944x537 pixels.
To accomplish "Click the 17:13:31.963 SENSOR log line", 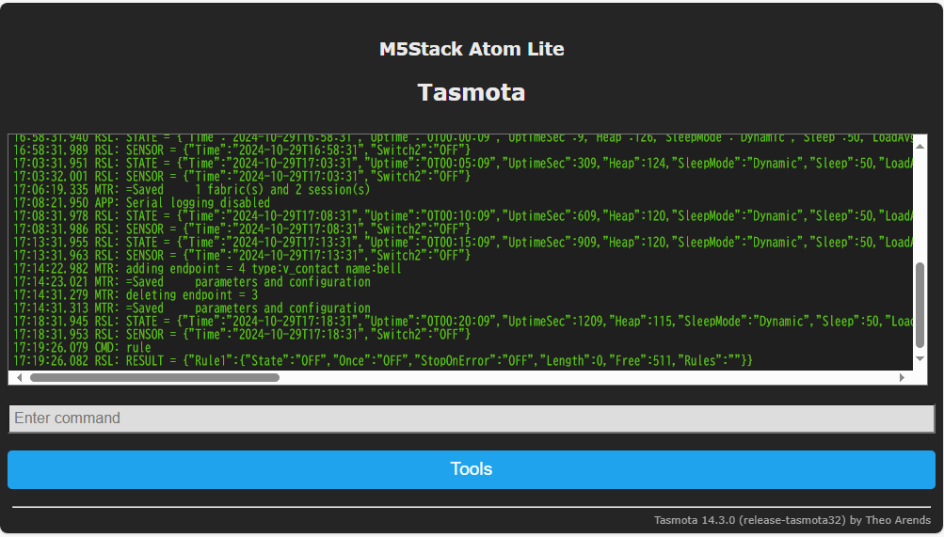I will point(242,256).
